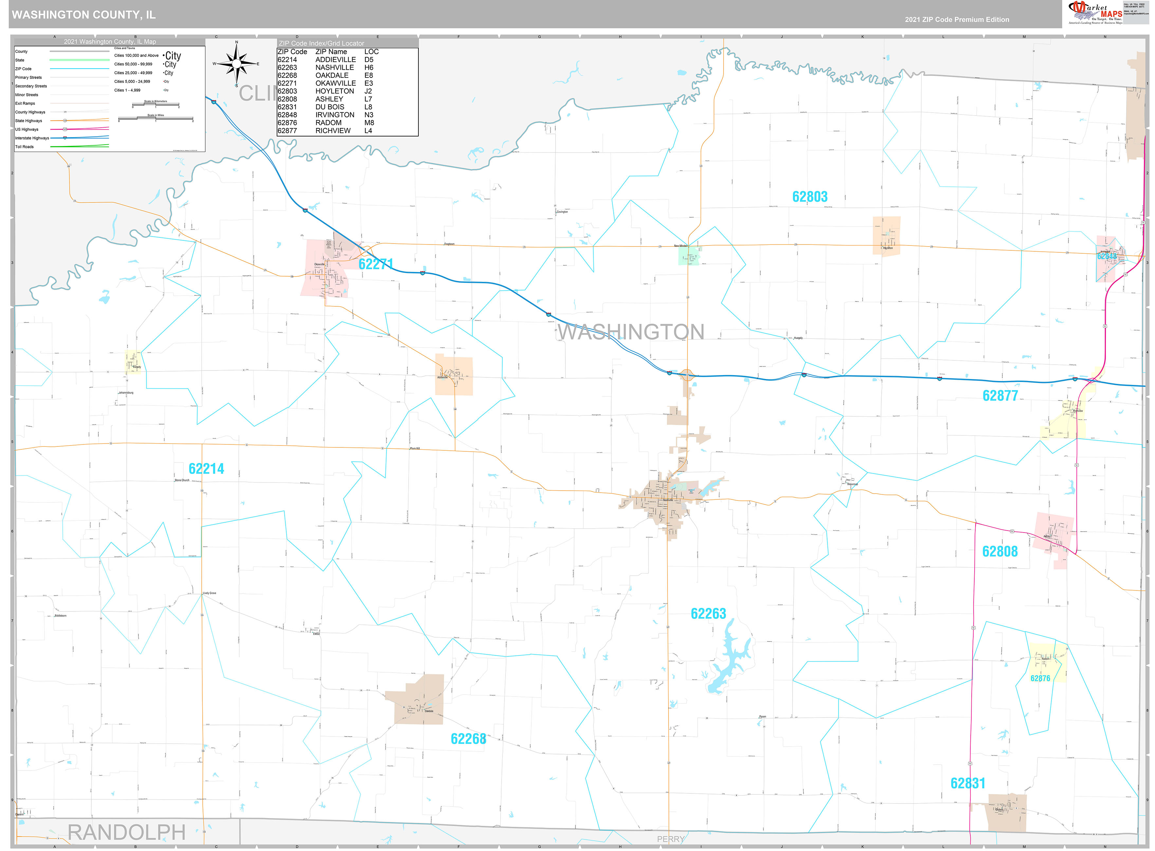
Task: Click the Scale in Kilometers bar
Action: pos(156,104)
